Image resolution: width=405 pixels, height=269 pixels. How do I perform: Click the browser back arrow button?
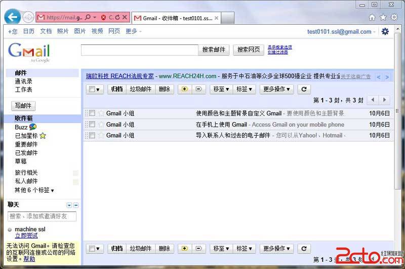pyautogui.click(x=12, y=17)
